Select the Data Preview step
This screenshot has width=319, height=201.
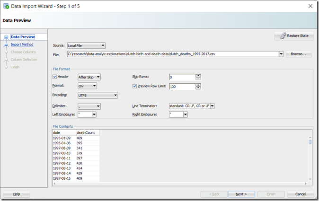click(23, 37)
